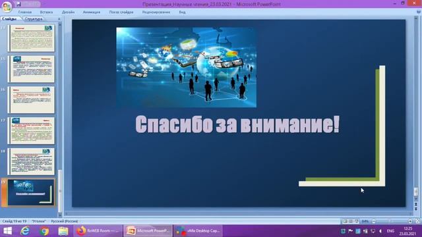Select slide 16 thumbnail
This screenshot has width=422, height=237.
(x=31, y=99)
